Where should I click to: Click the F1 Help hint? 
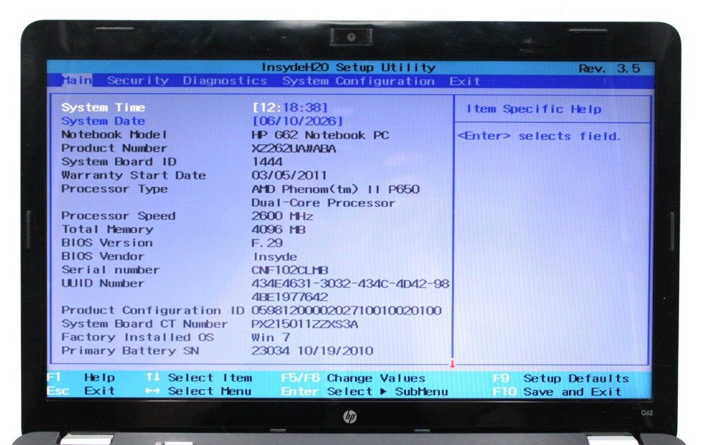pos(81,378)
